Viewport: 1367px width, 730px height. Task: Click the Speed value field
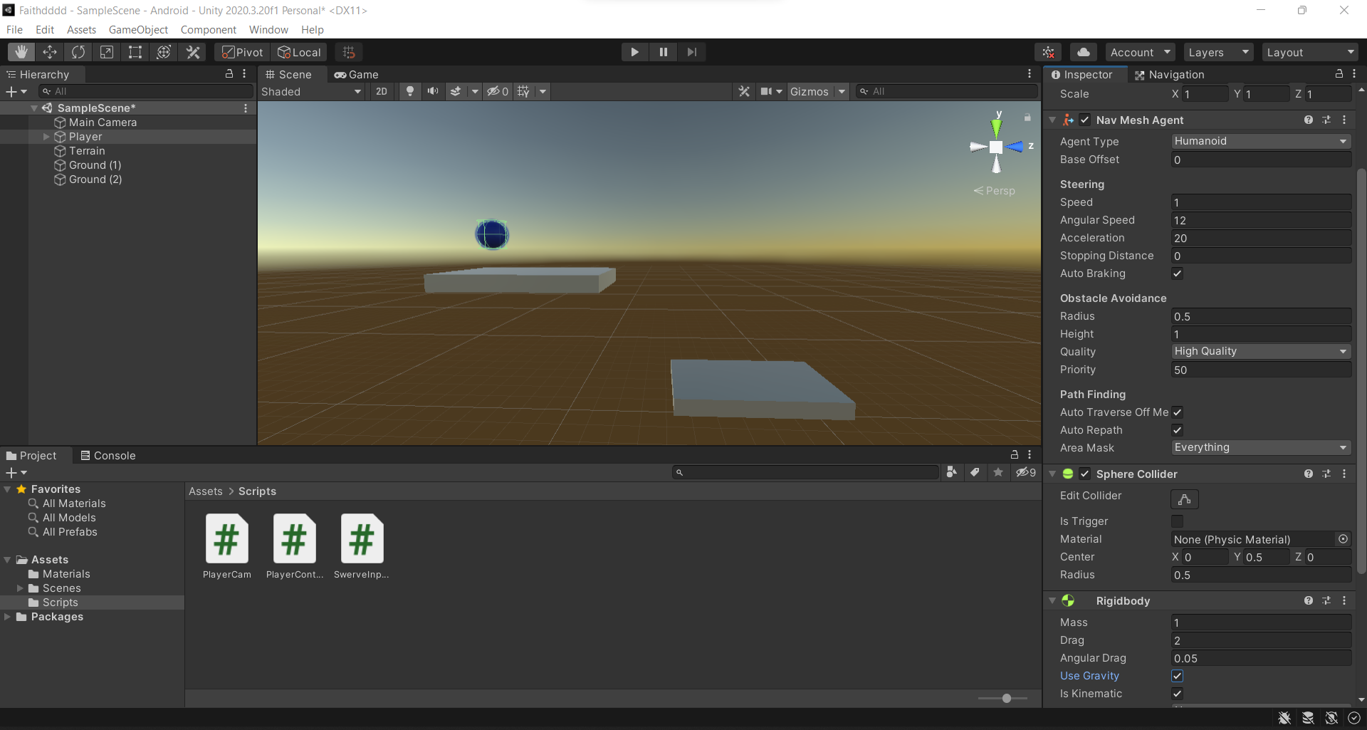[x=1261, y=202]
